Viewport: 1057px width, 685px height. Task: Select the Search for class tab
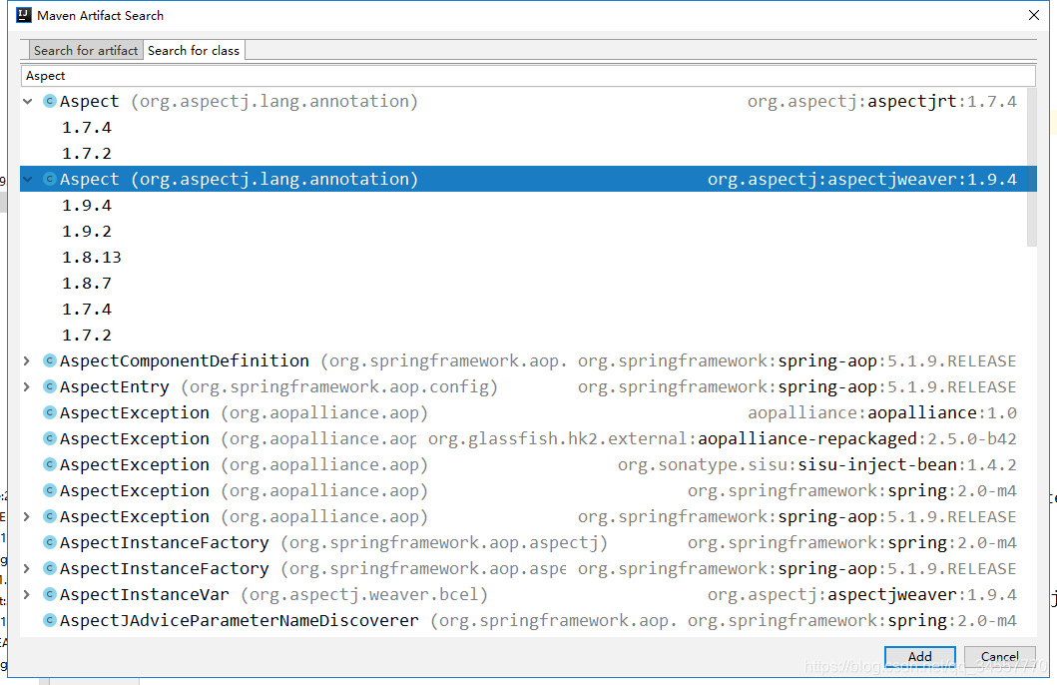coord(194,51)
